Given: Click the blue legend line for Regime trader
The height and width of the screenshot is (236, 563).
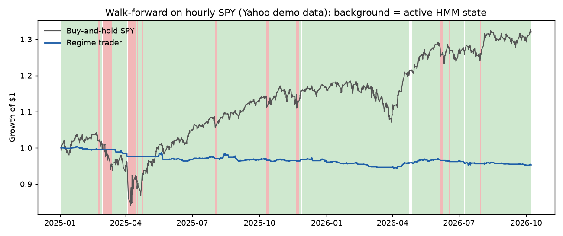Looking at the screenshot, I should [x=53, y=42].
